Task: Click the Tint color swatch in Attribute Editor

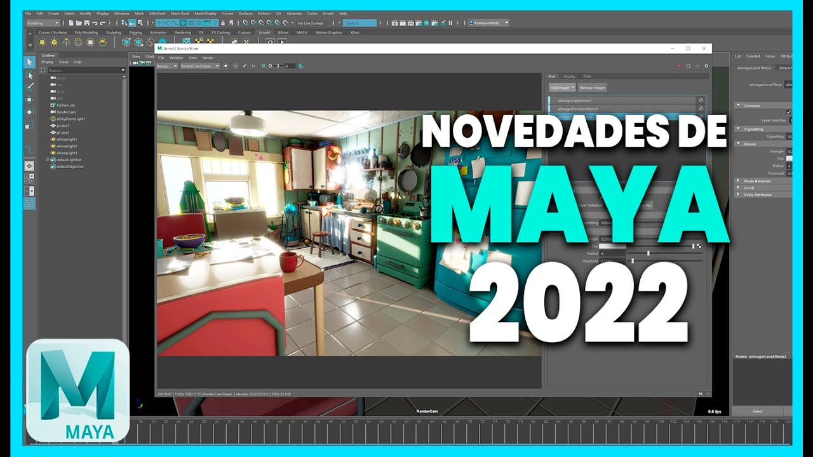Action: [x=789, y=158]
